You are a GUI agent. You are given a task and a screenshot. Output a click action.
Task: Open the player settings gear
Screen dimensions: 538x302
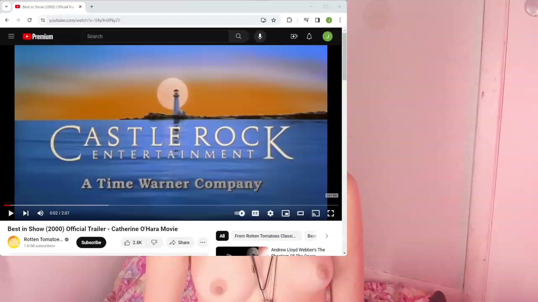(270, 213)
